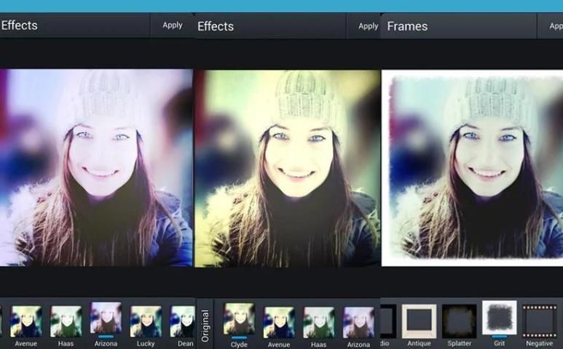Choose Haas effect in the middle panel
Viewport: 563px width, 349px height.
pos(318,321)
